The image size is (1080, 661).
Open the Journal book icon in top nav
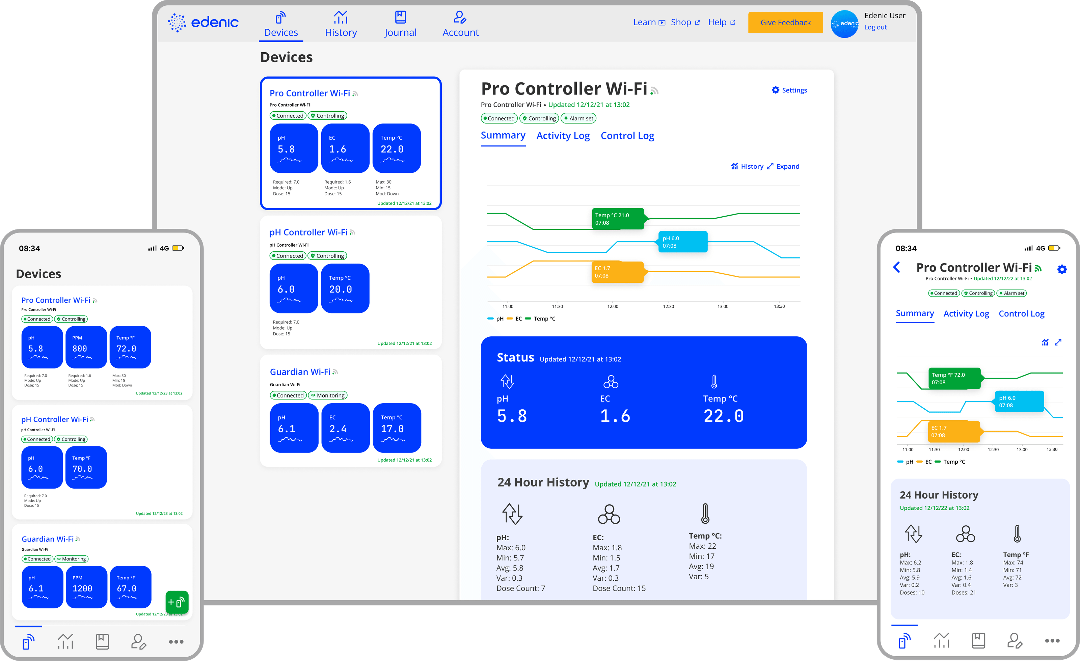pyautogui.click(x=400, y=18)
